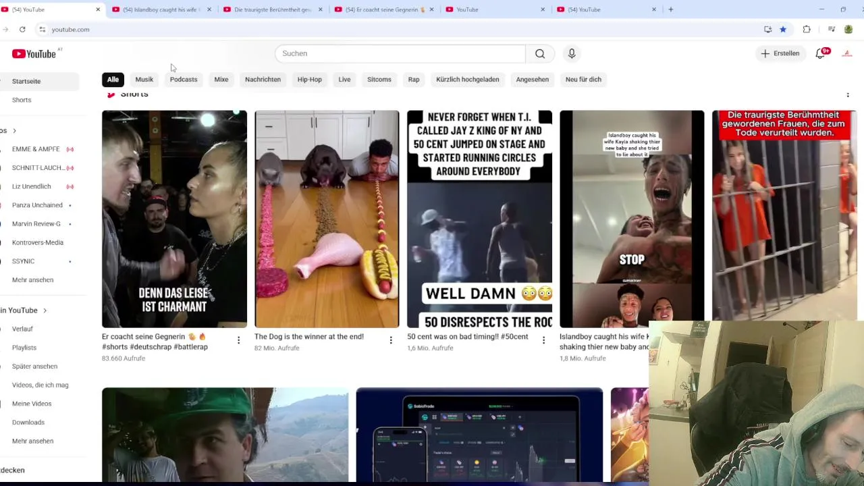Select the Rap filter chip
Viewport: 864px width, 486px height.
(x=414, y=80)
